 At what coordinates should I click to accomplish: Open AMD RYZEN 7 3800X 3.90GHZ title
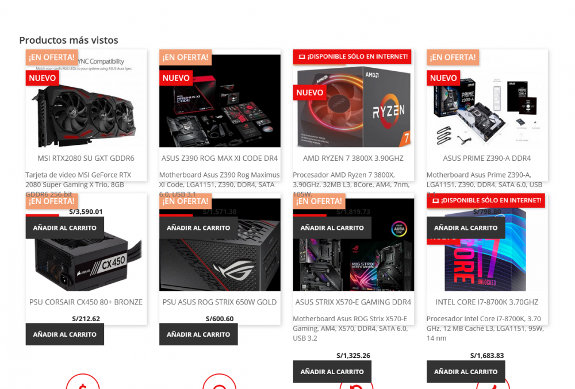(353, 158)
